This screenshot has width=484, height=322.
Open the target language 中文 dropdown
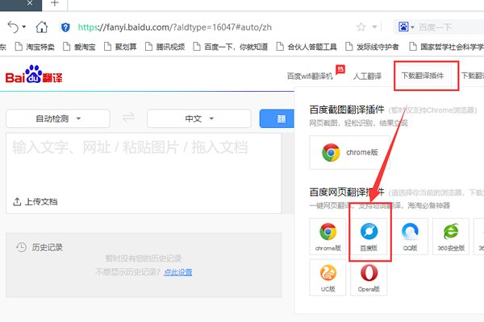[x=199, y=118]
